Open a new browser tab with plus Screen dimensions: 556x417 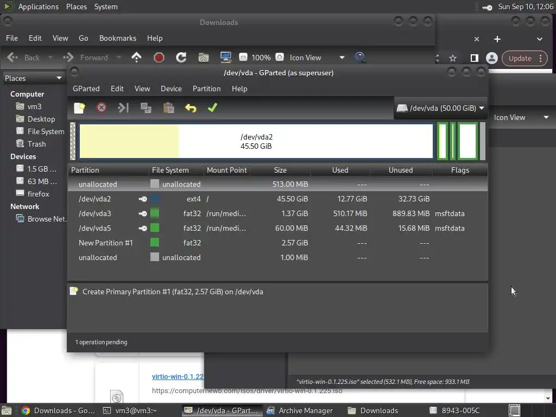pos(497,39)
